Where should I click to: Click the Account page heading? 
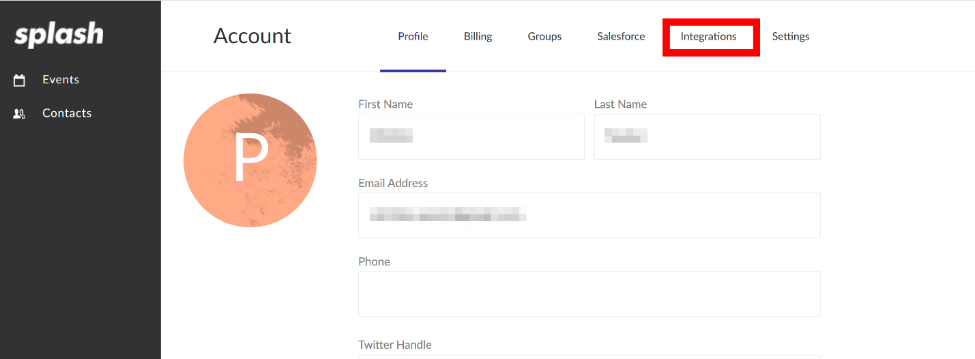coord(252,35)
